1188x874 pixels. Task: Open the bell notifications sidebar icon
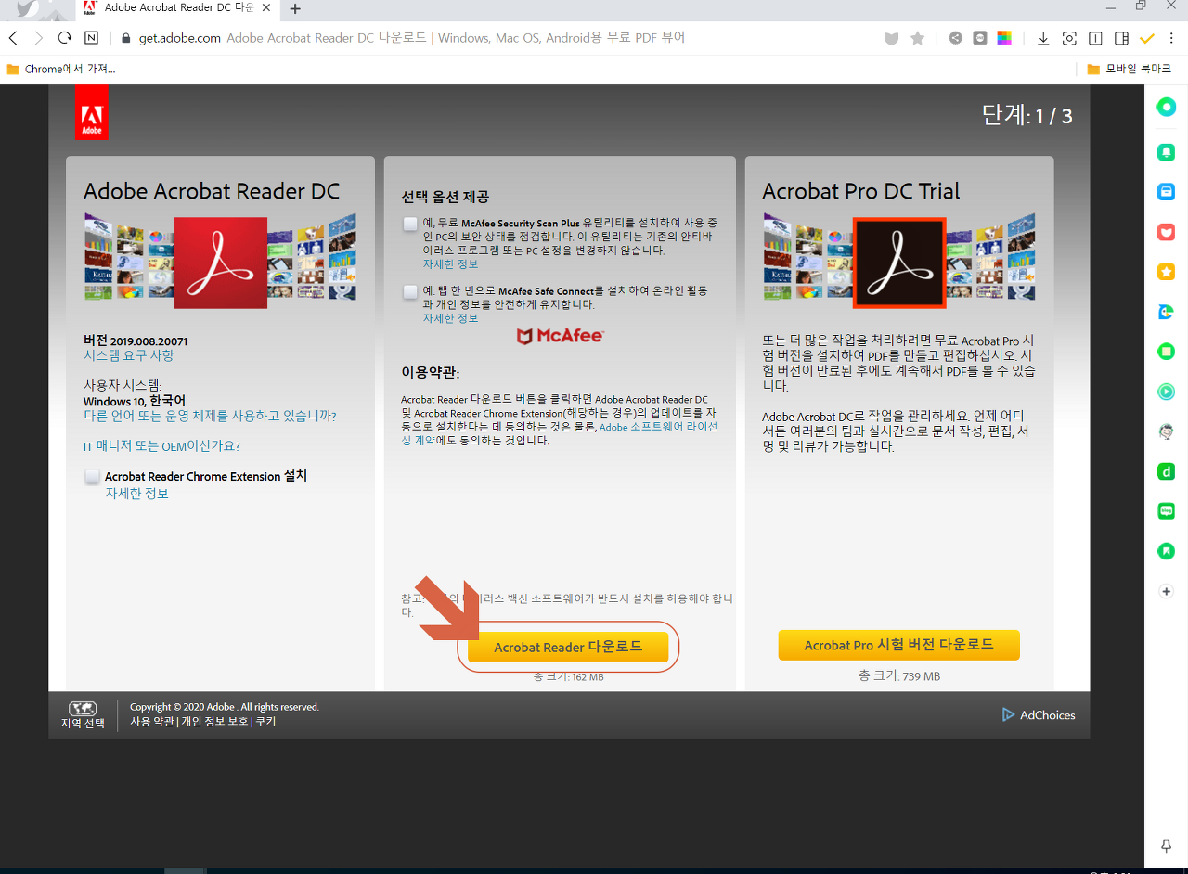click(x=1167, y=151)
